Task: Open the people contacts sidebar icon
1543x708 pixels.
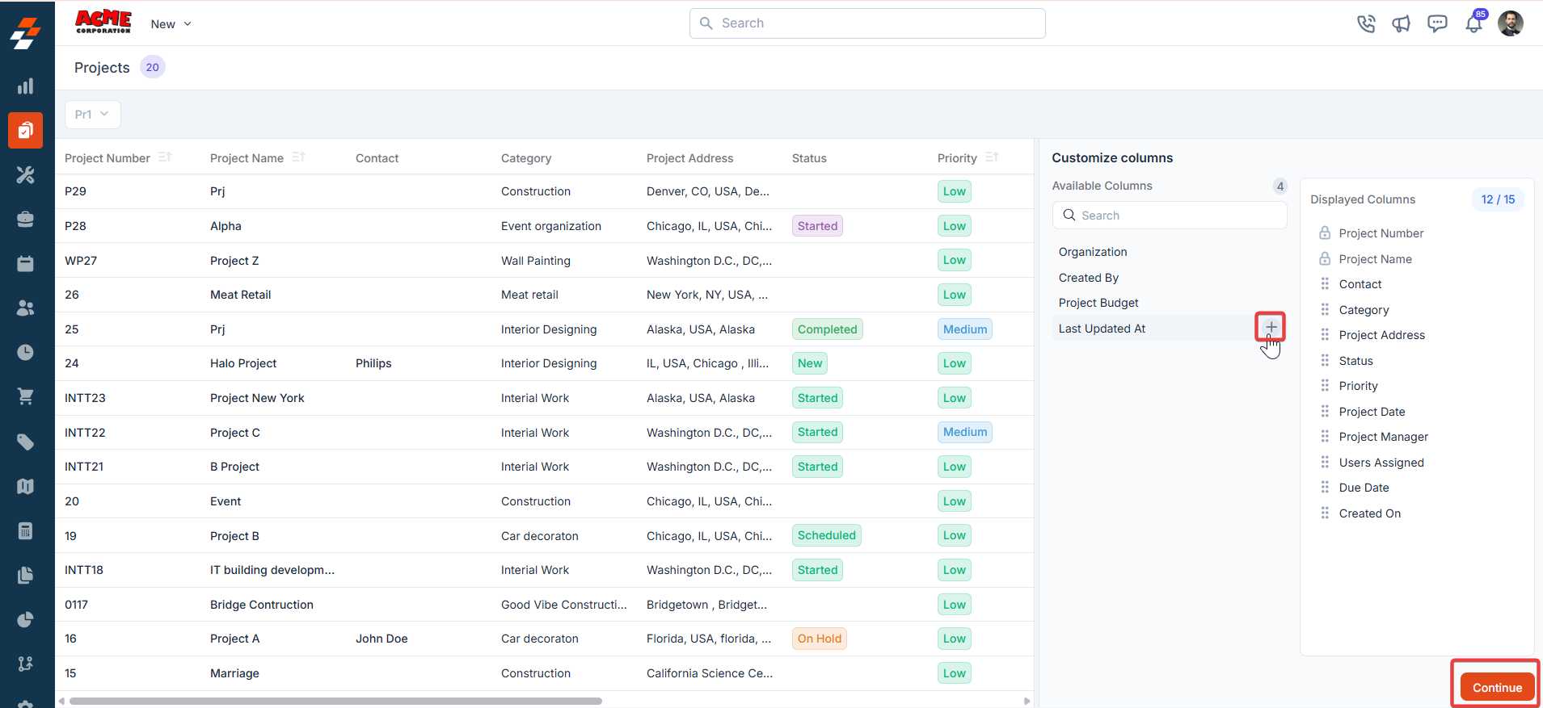Action: click(x=26, y=308)
